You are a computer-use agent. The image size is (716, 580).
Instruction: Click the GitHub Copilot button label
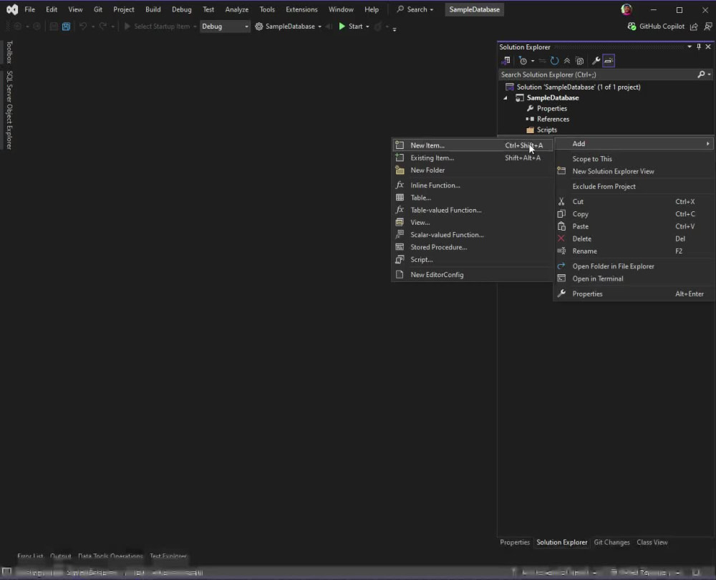coord(661,26)
